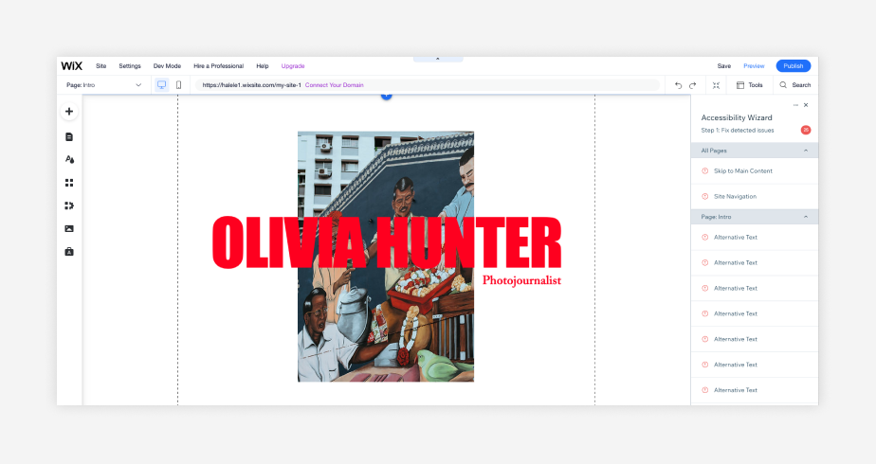Select the Site Navigation issue
The image size is (876, 464).
(x=755, y=196)
